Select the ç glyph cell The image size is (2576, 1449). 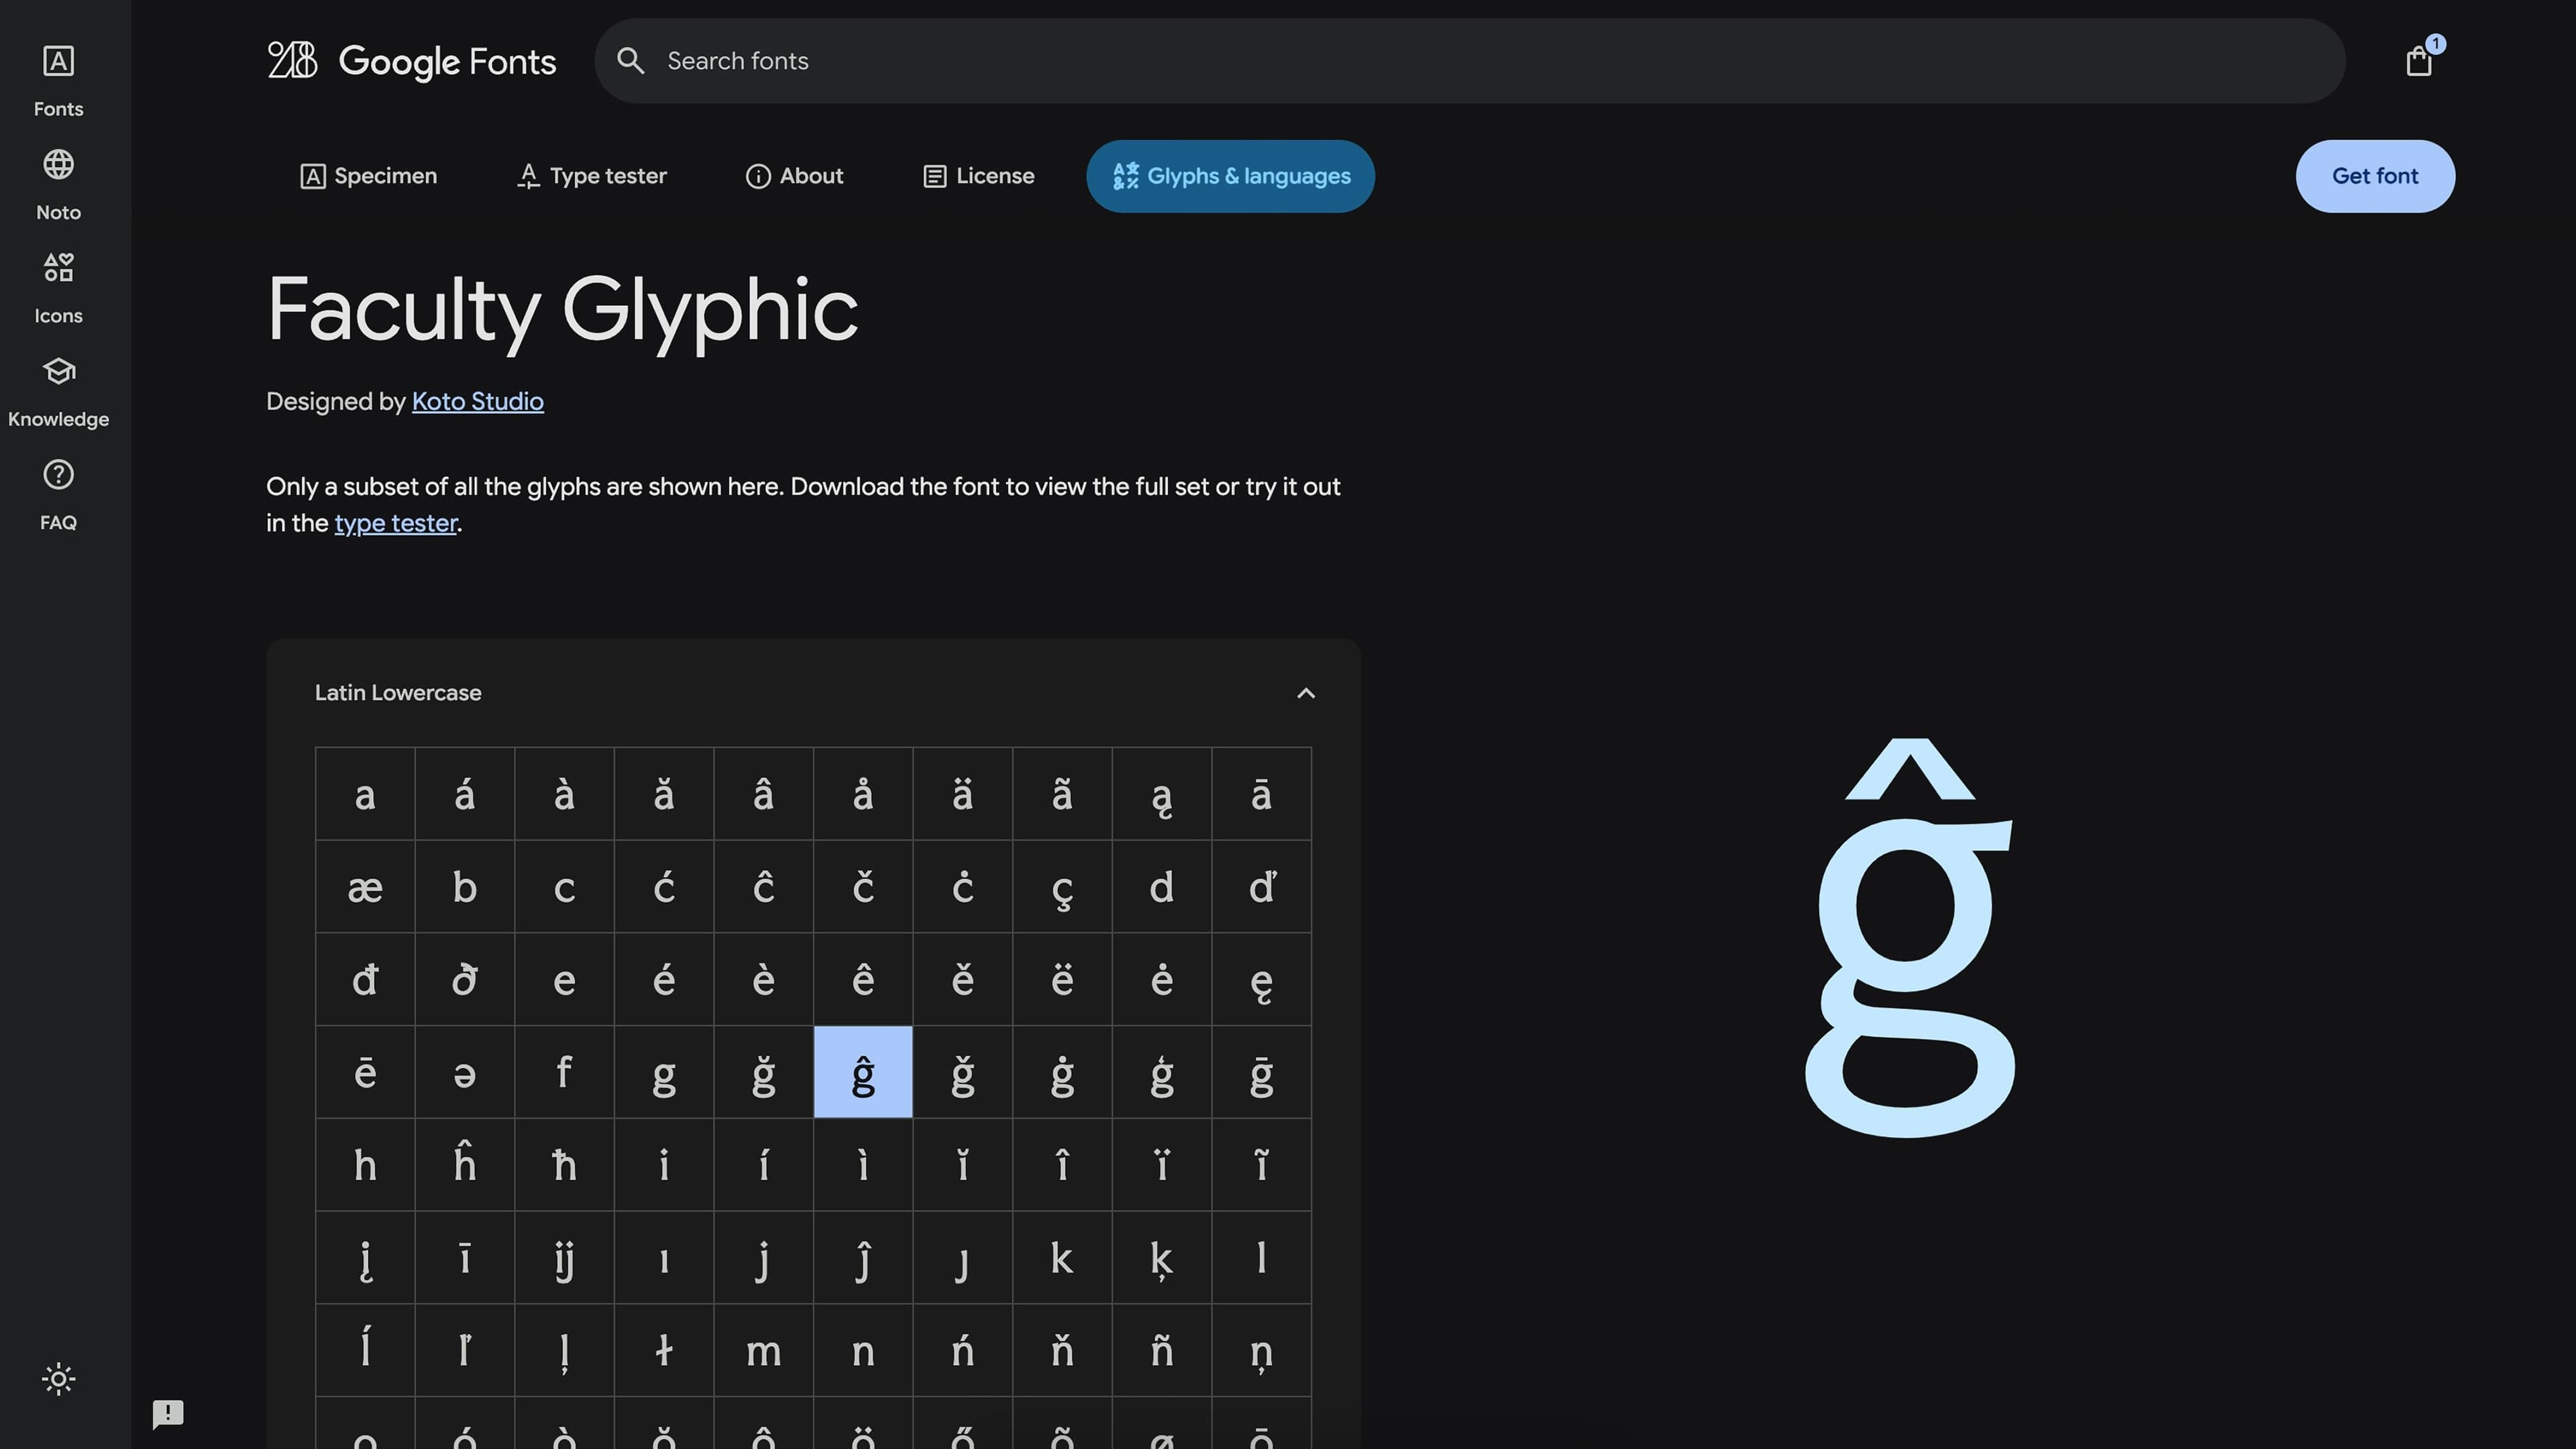click(x=1061, y=887)
